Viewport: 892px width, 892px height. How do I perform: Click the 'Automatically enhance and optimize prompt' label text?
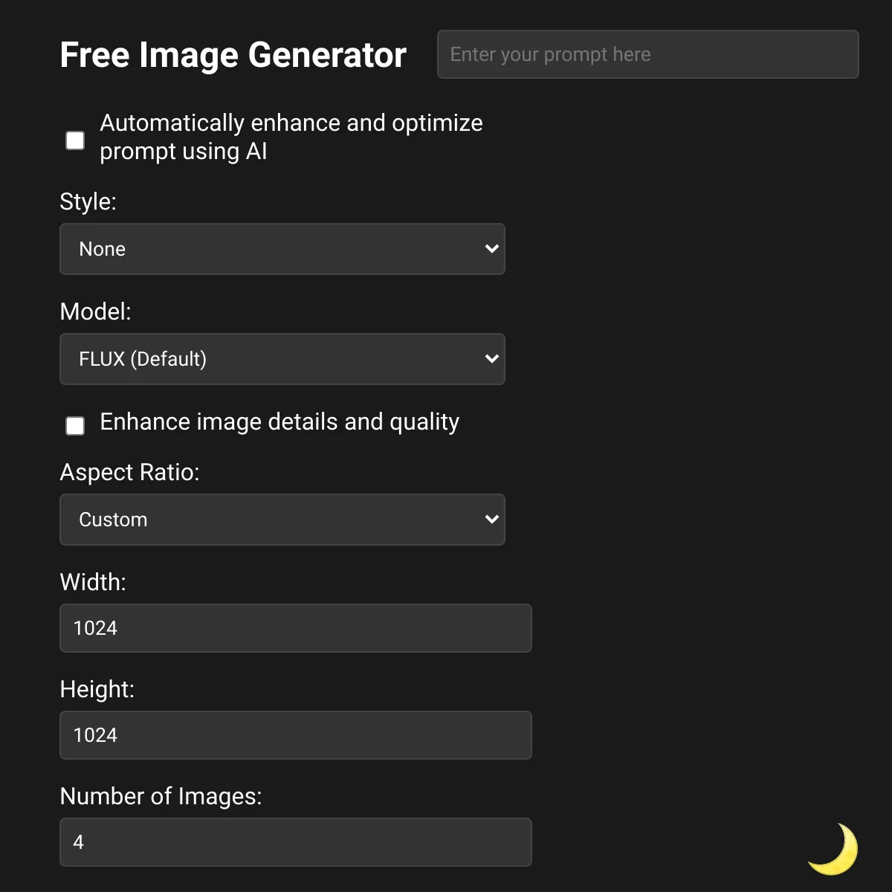(x=291, y=137)
